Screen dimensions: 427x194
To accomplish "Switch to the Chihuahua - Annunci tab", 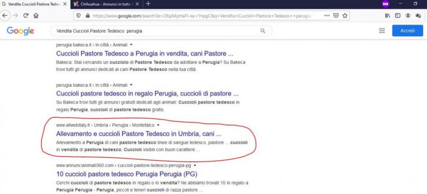I will tap(106, 4).
